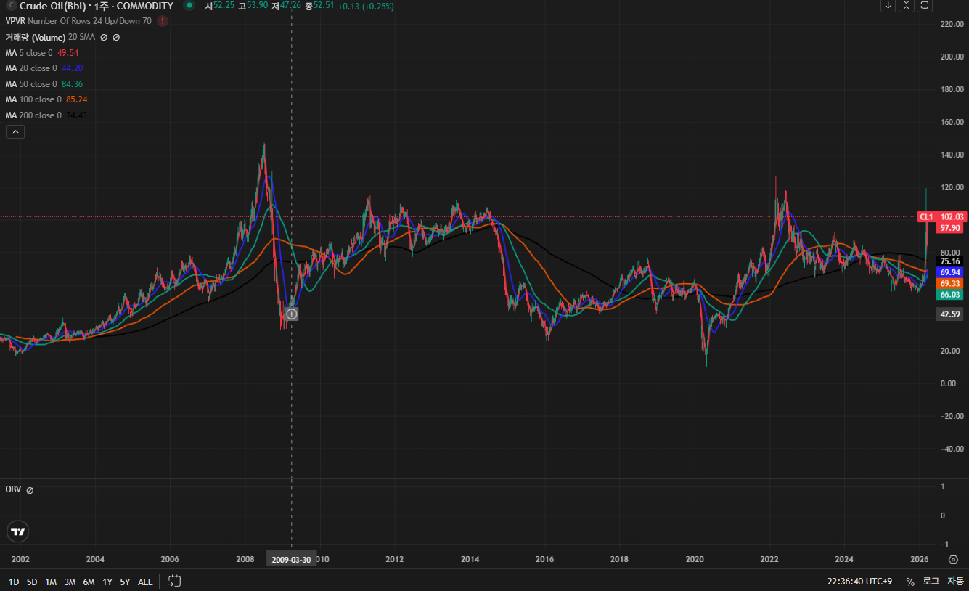Select the 1M time range
The height and width of the screenshot is (591, 969).
[x=51, y=582]
